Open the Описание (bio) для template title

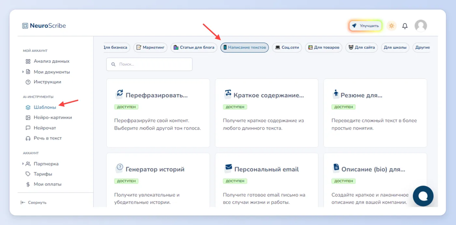(x=373, y=170)
